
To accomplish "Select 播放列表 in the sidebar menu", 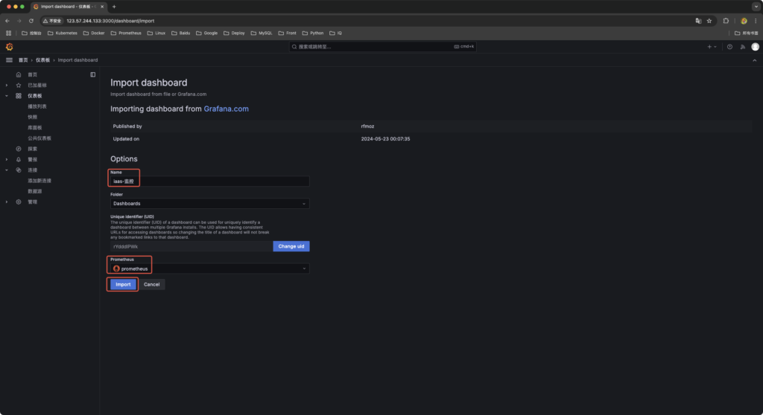I will coord(37,106).
